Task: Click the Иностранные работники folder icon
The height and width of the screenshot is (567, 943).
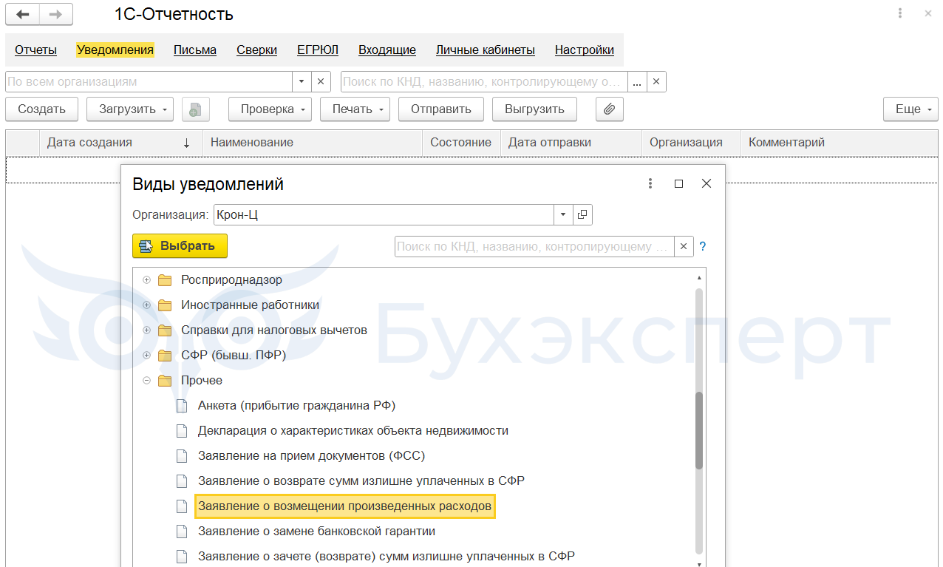Action: 165,305
